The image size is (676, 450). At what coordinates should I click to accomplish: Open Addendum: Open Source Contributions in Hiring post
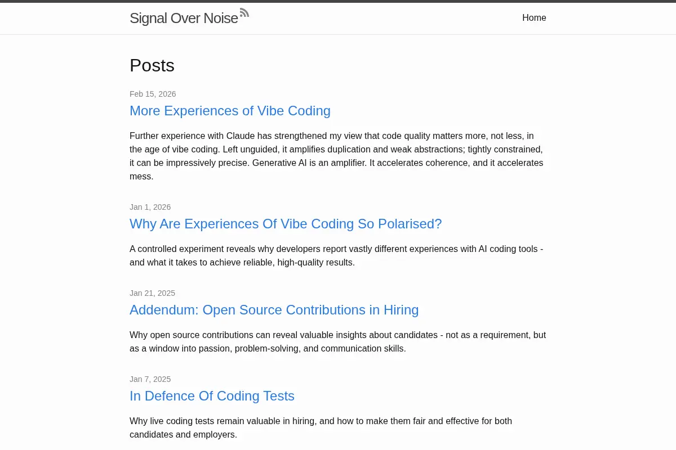[274, 310]
